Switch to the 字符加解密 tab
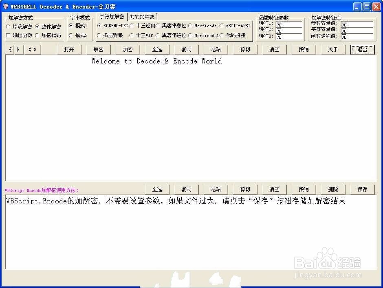 [112, 17]
